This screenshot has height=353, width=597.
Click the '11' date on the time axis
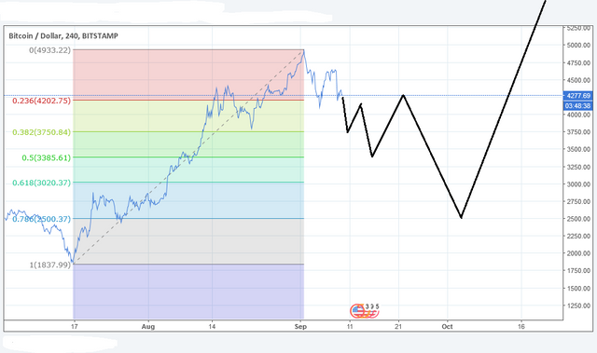350,326
